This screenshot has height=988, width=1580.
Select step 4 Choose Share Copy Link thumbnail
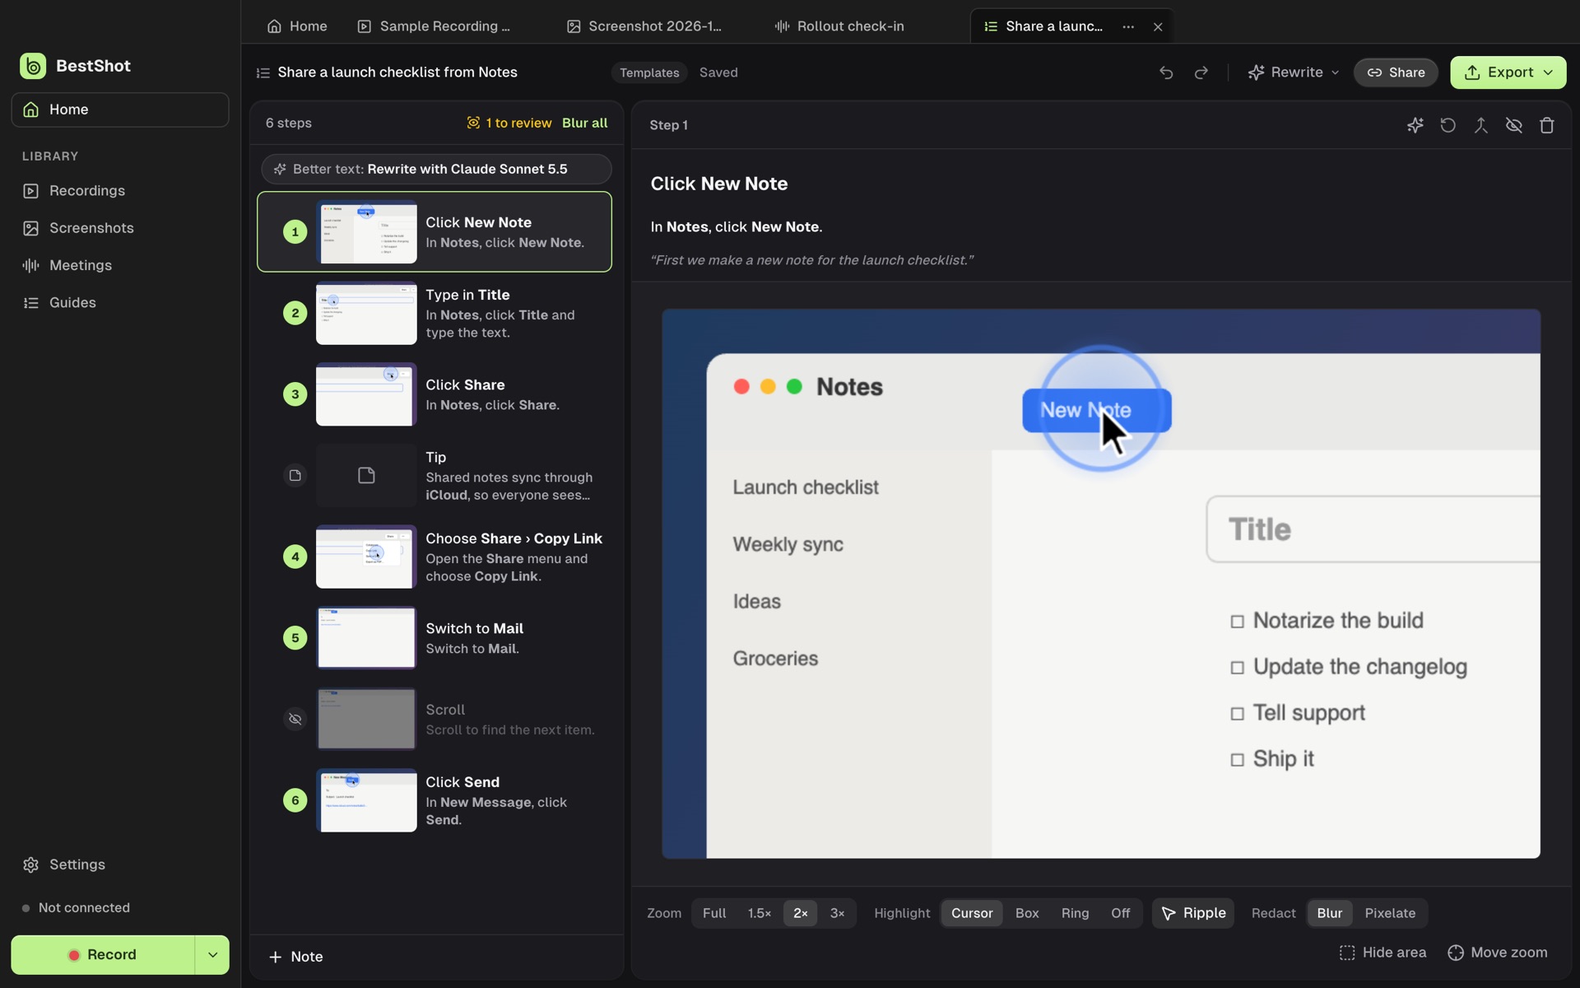click(x=366, y=557)
